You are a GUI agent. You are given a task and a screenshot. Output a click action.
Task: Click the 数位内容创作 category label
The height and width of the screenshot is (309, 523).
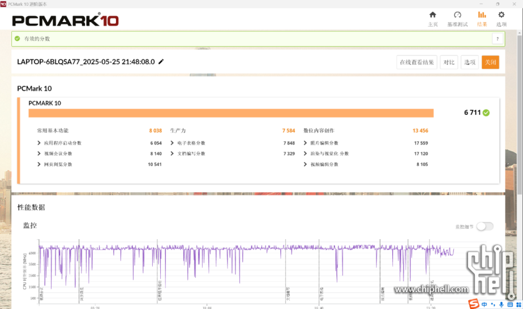click(x=319, y=130)
